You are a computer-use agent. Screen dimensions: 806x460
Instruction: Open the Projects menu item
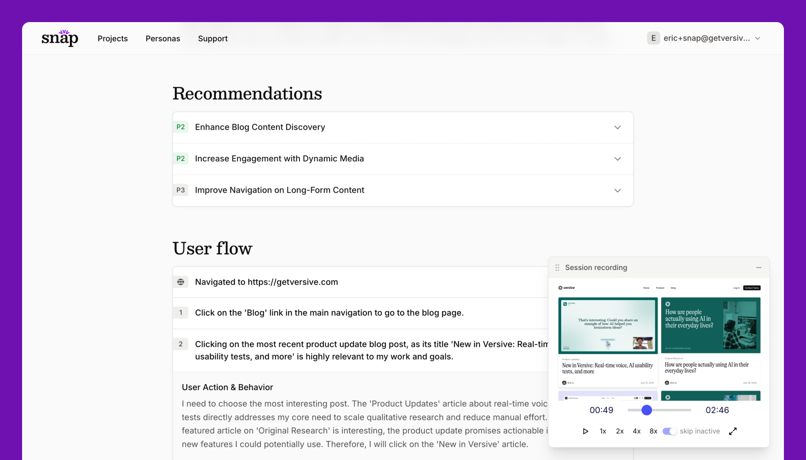pos(113,39)
